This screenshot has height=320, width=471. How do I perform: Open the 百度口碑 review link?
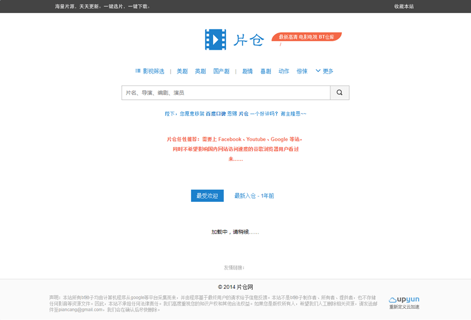(x=216, y=114)
